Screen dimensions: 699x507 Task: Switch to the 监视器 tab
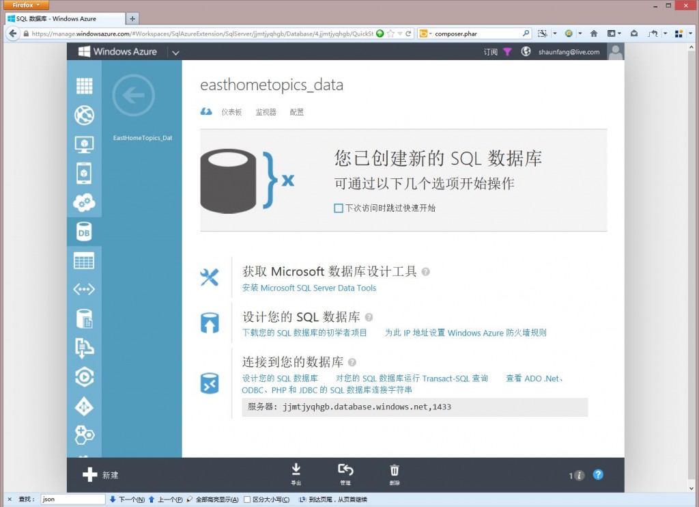[x=265, y=112]
